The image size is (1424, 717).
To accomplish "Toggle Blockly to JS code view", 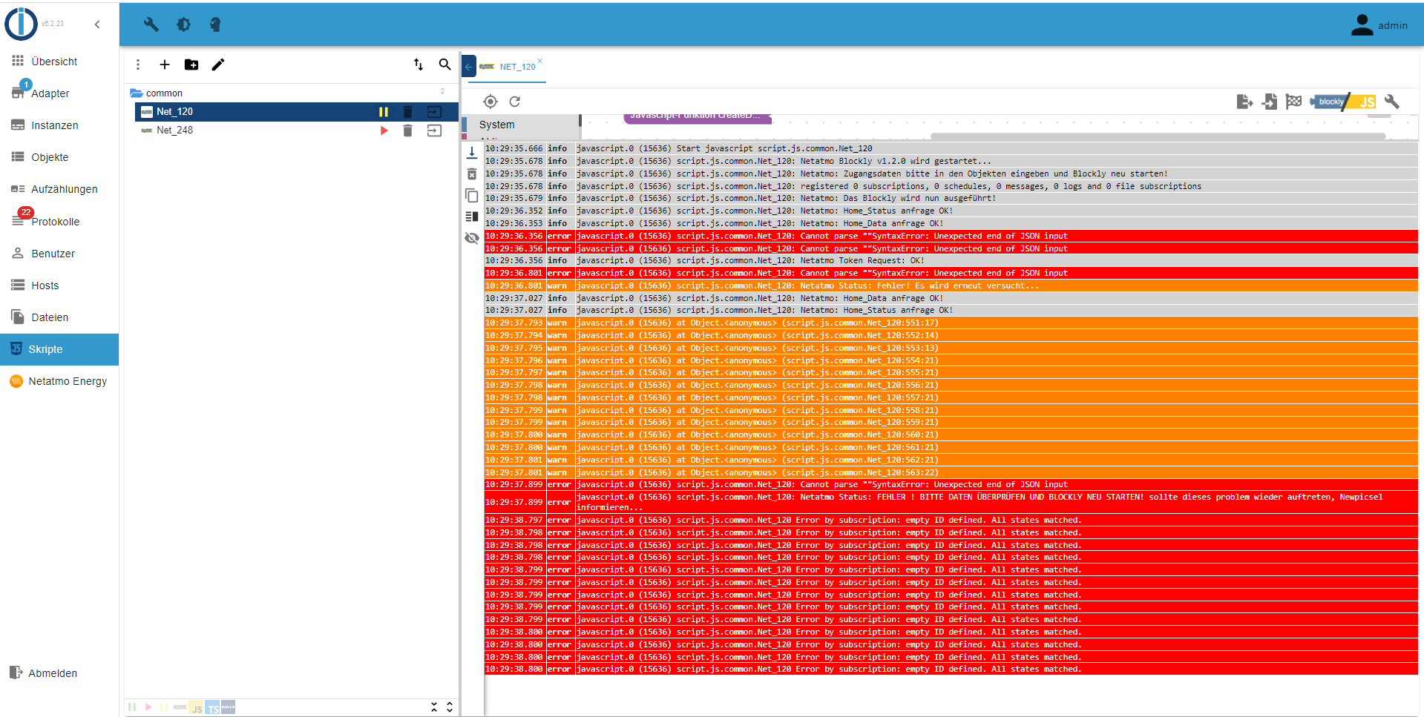I will coord(1343,102).
